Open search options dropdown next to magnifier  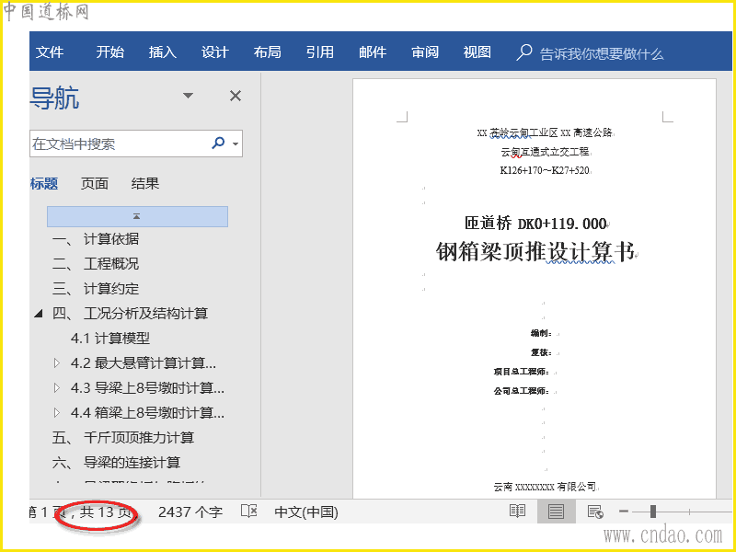236,144
